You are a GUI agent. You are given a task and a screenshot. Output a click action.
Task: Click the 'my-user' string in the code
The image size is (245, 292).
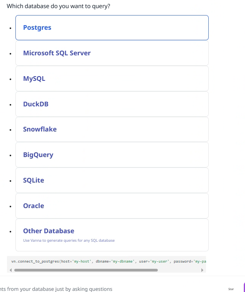(x=160, y=261)
